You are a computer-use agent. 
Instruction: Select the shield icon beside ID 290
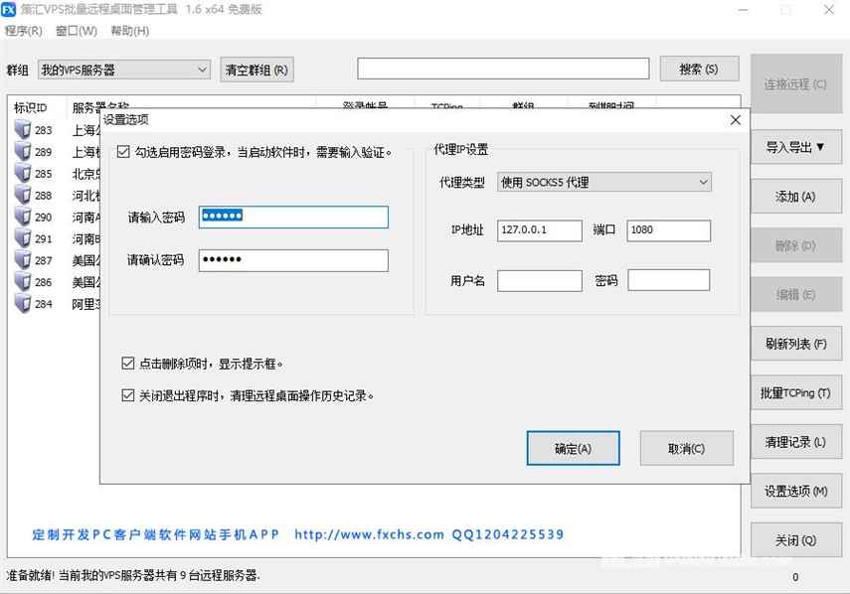[23, 218]
